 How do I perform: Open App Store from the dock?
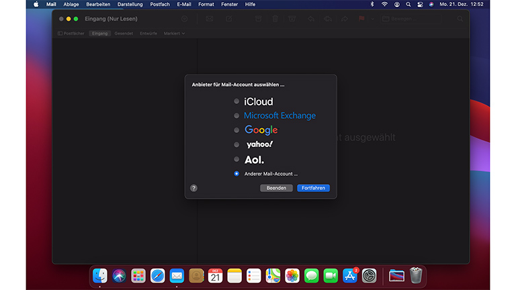(x=350, y=275)
